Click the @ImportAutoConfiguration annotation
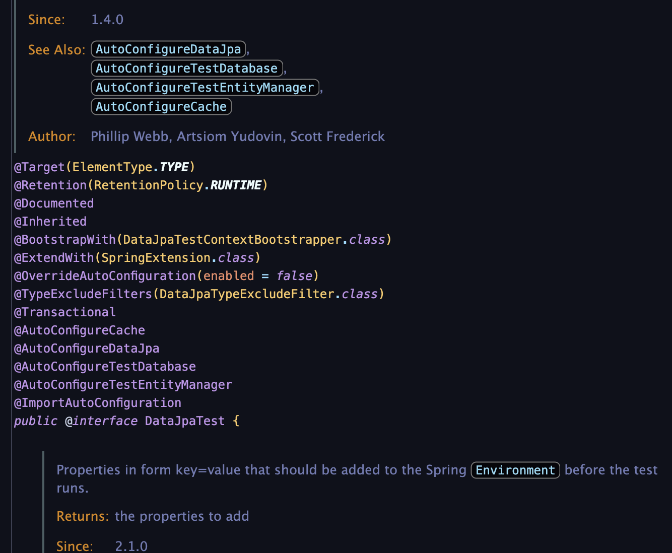672x553 pixels. click(98, 403)
